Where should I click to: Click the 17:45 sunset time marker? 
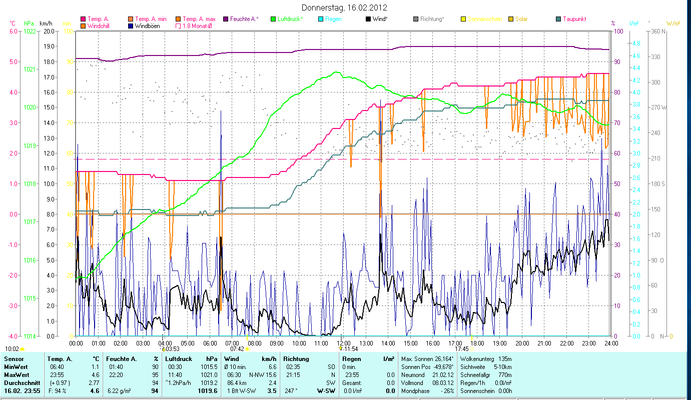coord(461,349)
